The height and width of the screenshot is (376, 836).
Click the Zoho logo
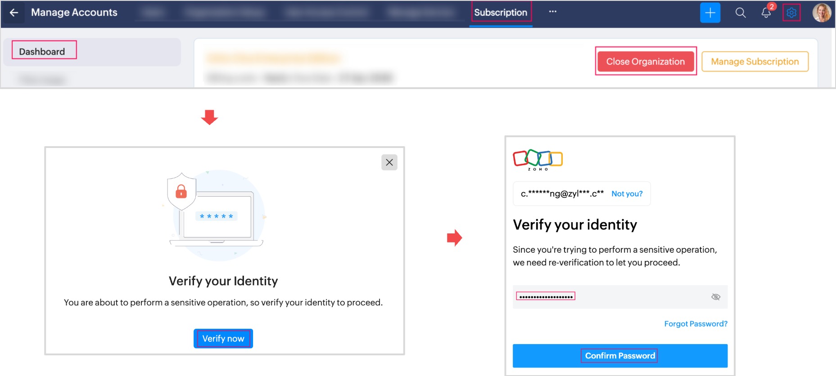(x=538, y=160)
